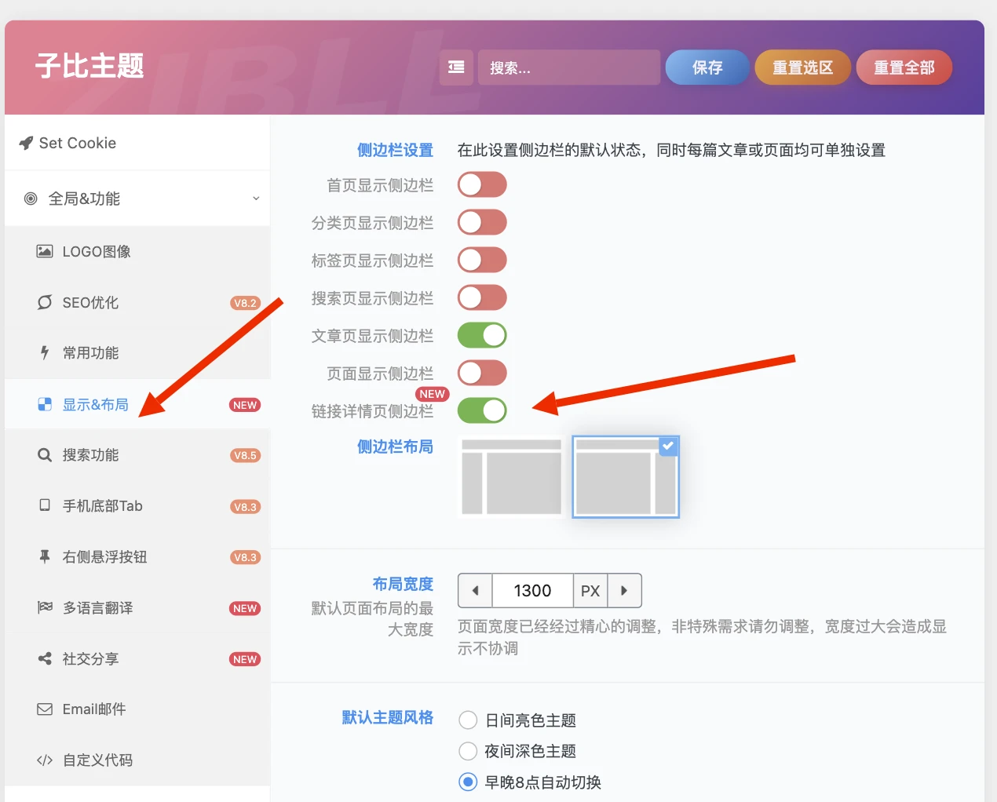997x802 pixels.
Task: Click the 侧边栏设置 heading
Action: click(x=395, y=150)
